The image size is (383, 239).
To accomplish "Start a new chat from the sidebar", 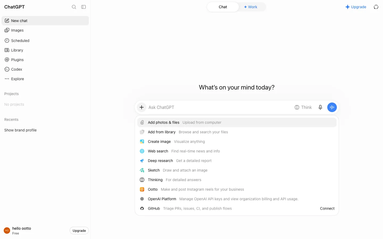I will 45,21.
